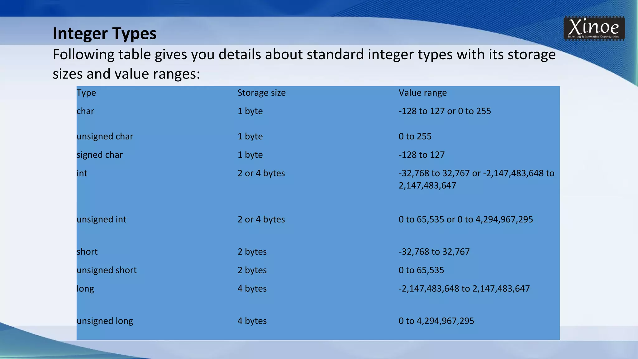This screenshot has width=638, height=359.
Task: Click the signed char type cell
Action: (x=100, y=155)
